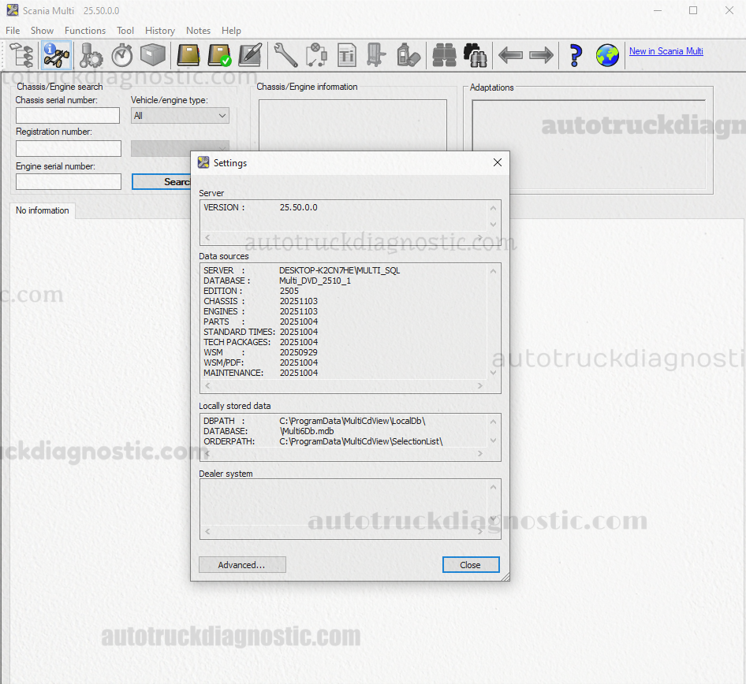
Task: Click Data sources horizontal scroll left arrow
Action: [207, 385]
